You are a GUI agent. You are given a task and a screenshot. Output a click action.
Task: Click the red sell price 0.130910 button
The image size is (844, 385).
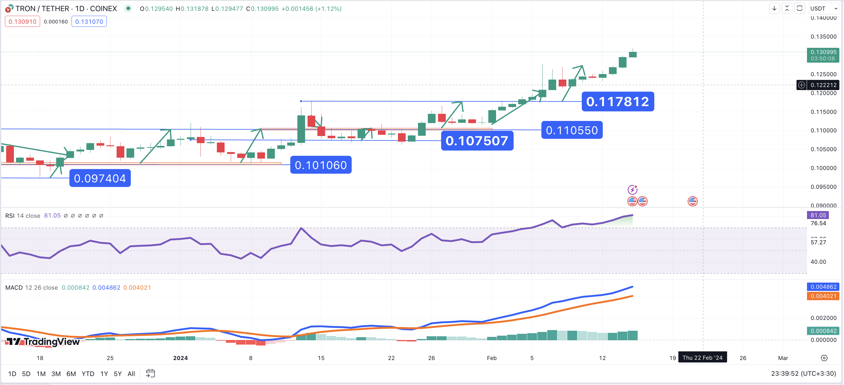click(x=22, y=22)
